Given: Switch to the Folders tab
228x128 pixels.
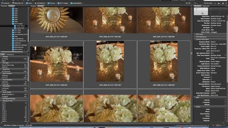Looking at the screenshot, I should point(11,6).
